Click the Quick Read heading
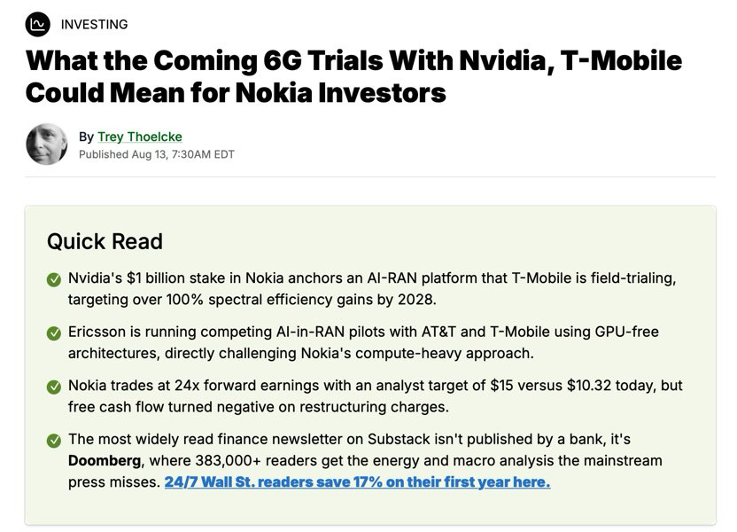737x532 pixels. tap(105, 242)
